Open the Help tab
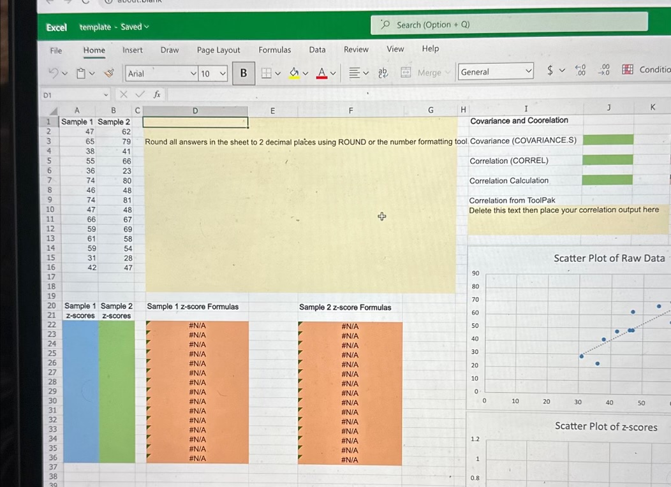 431,48
